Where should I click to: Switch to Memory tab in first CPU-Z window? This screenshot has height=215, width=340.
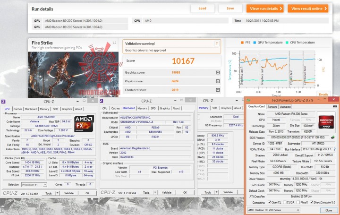point(44,109)
